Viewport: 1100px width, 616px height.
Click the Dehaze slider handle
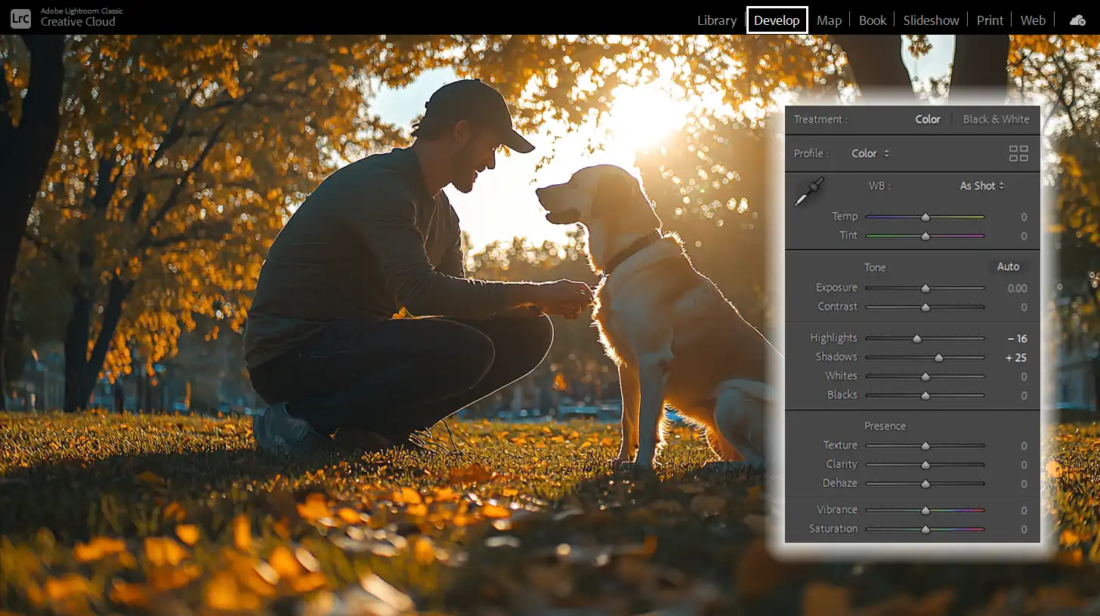[x=925, y=484]
